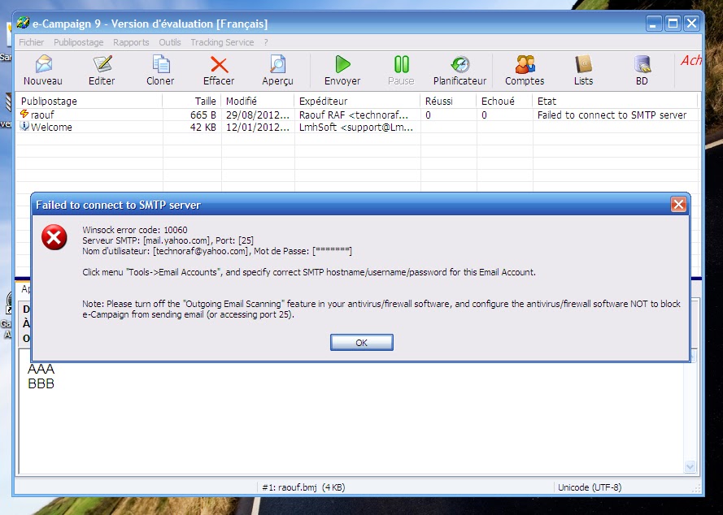The height and width of the screenshot is (515, 723).
Task: Sort by the Expéditeur column header
Action: coord(357,101)
